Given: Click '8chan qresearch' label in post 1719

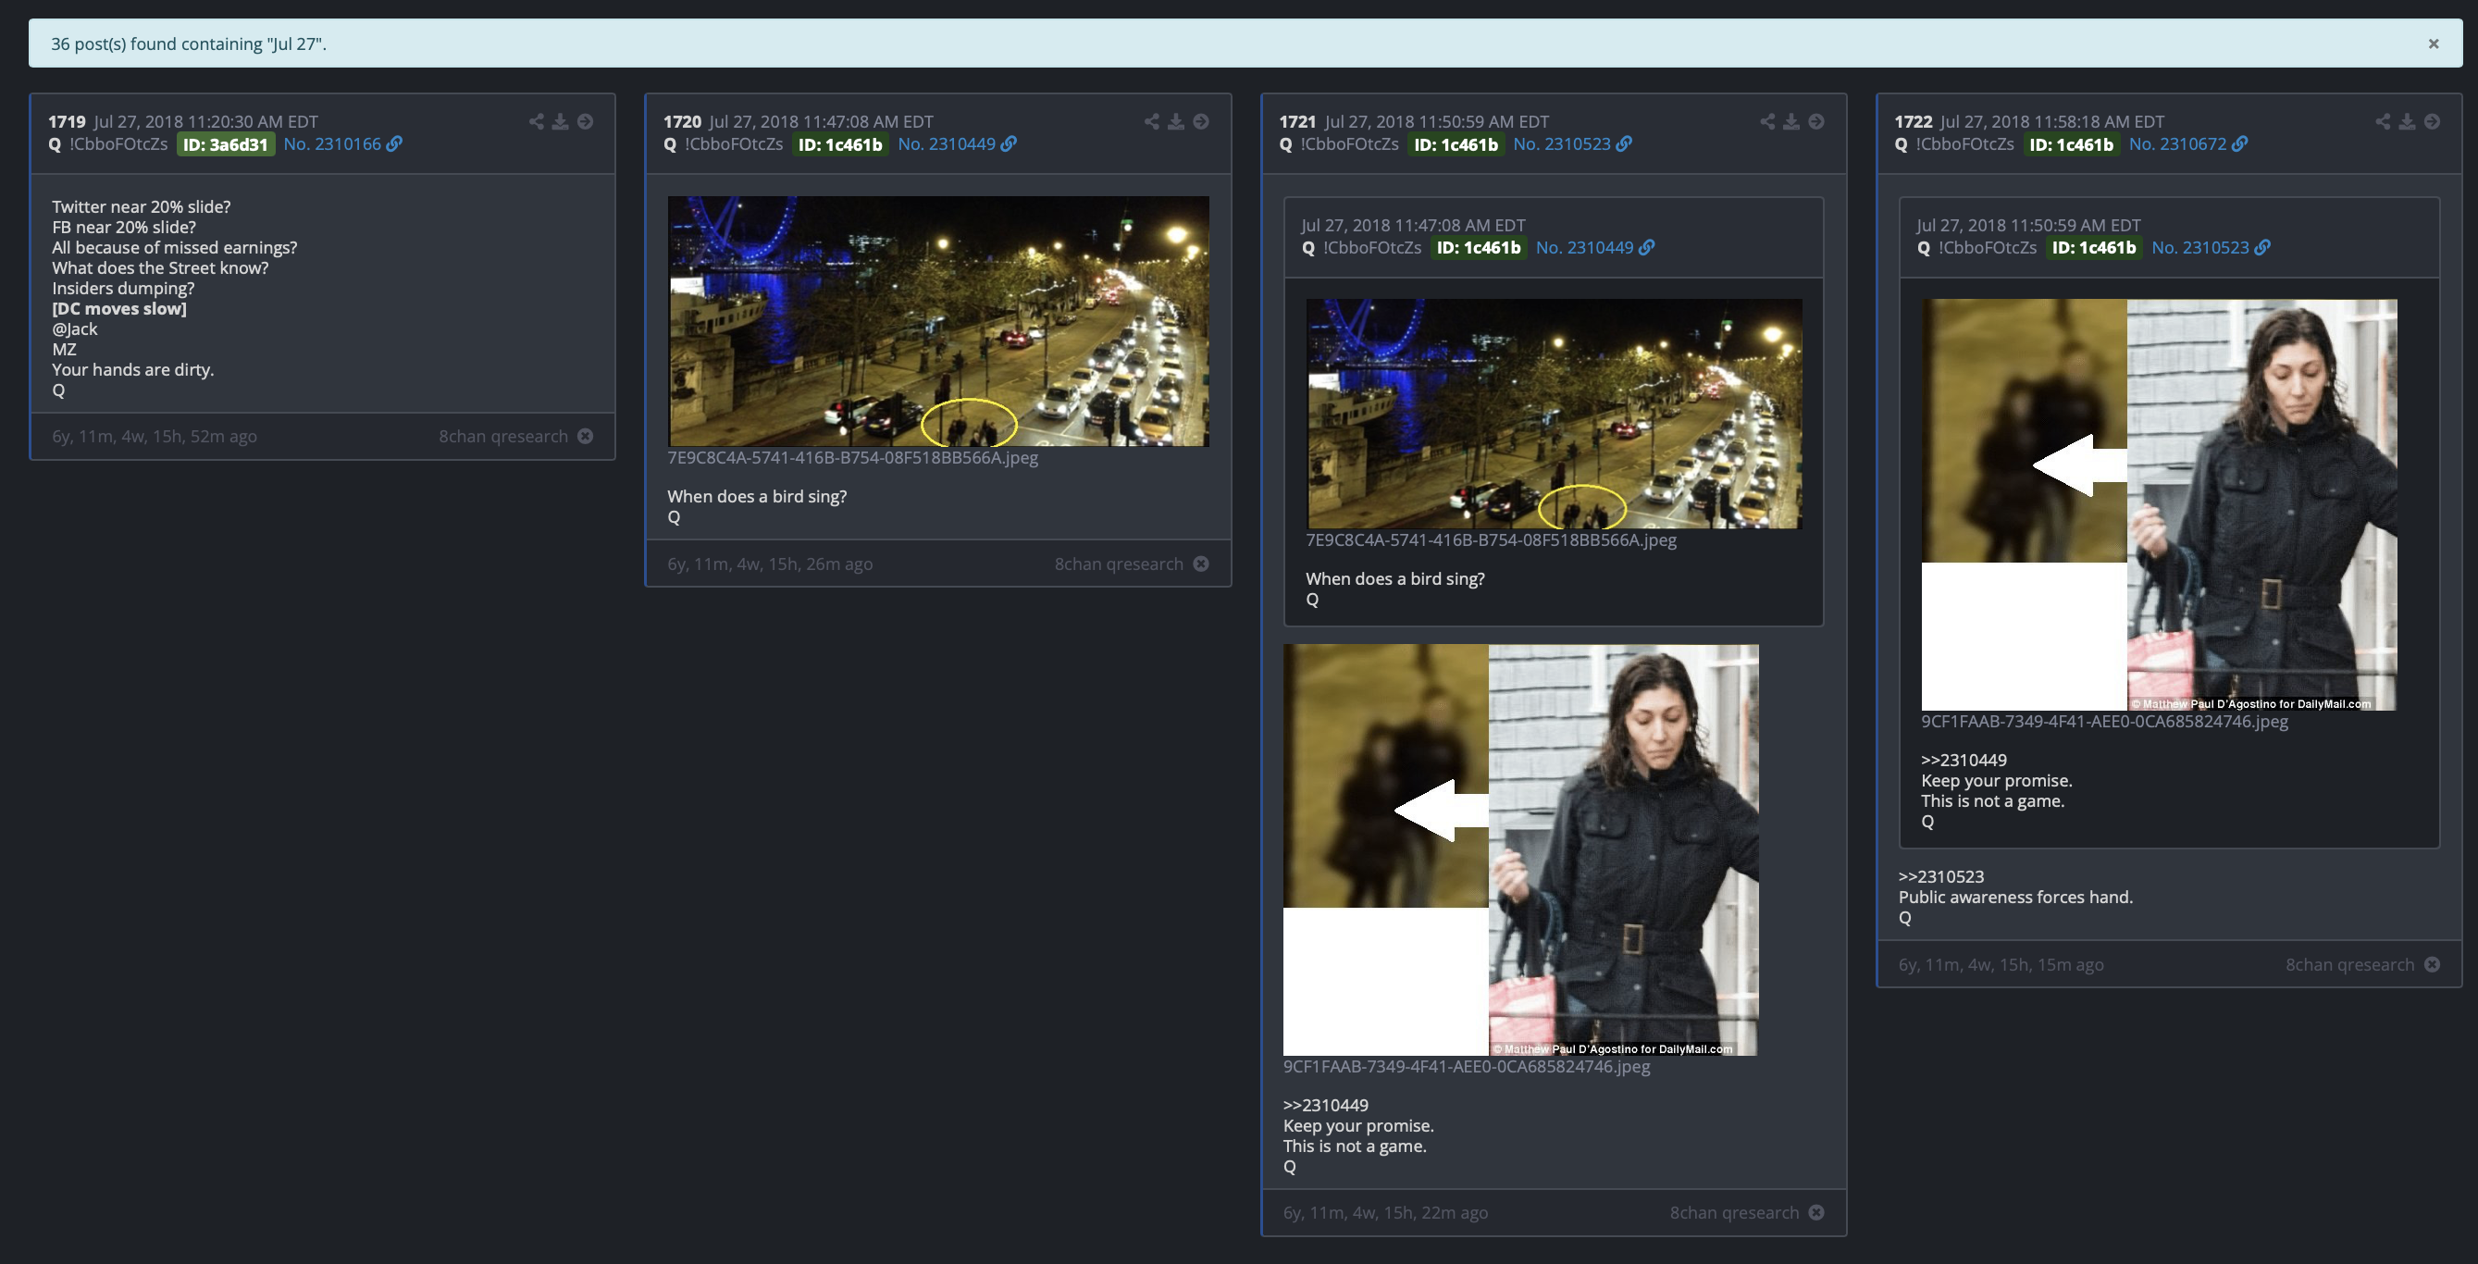Looking at the screenshot, I should click(503, 436).
